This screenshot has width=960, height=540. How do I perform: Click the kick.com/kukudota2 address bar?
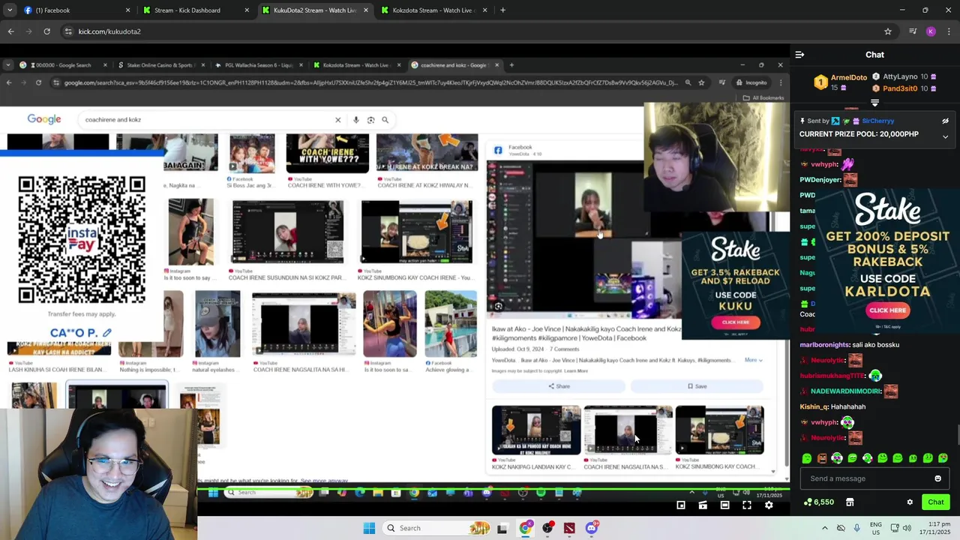(480, 31)
